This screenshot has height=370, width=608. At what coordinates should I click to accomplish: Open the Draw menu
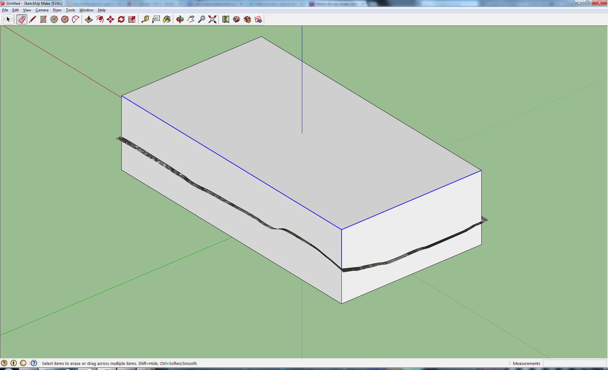[x=57, y=10]
